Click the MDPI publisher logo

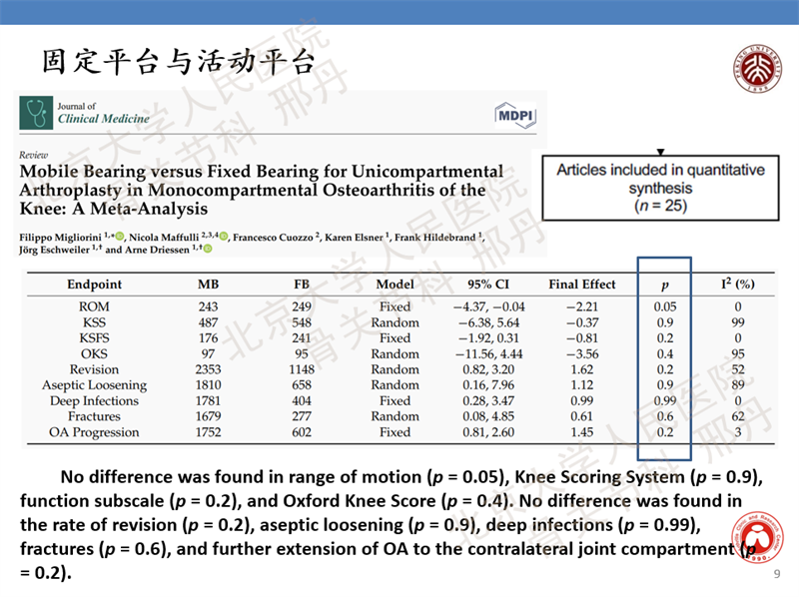pyautogui.click(x=515, y=116)
